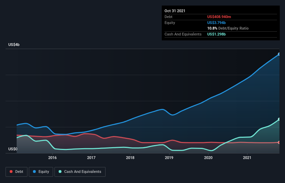Click the 2020 x-axis label
The image size is (285, 183).
pyautogui.click(x=208, y=158)
